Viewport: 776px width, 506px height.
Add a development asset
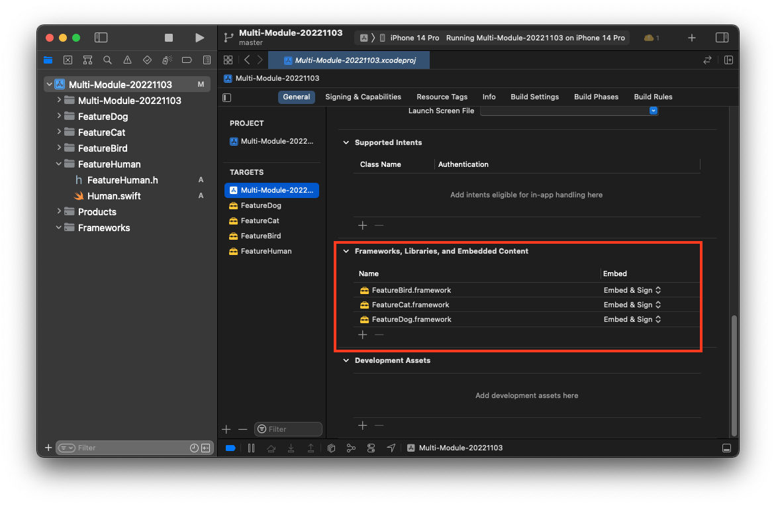[x=363, y=426]
